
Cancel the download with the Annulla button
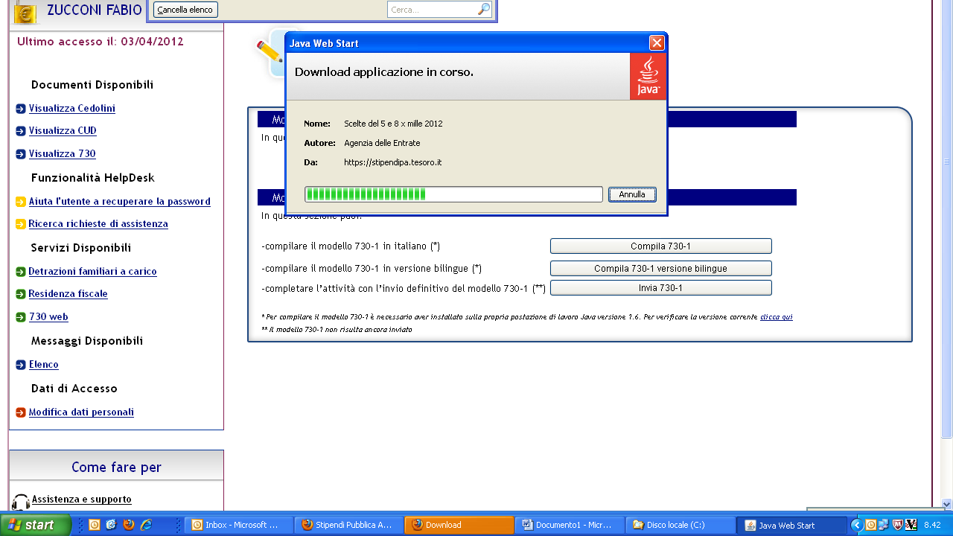pyautogui.click(x=632, y=194)
